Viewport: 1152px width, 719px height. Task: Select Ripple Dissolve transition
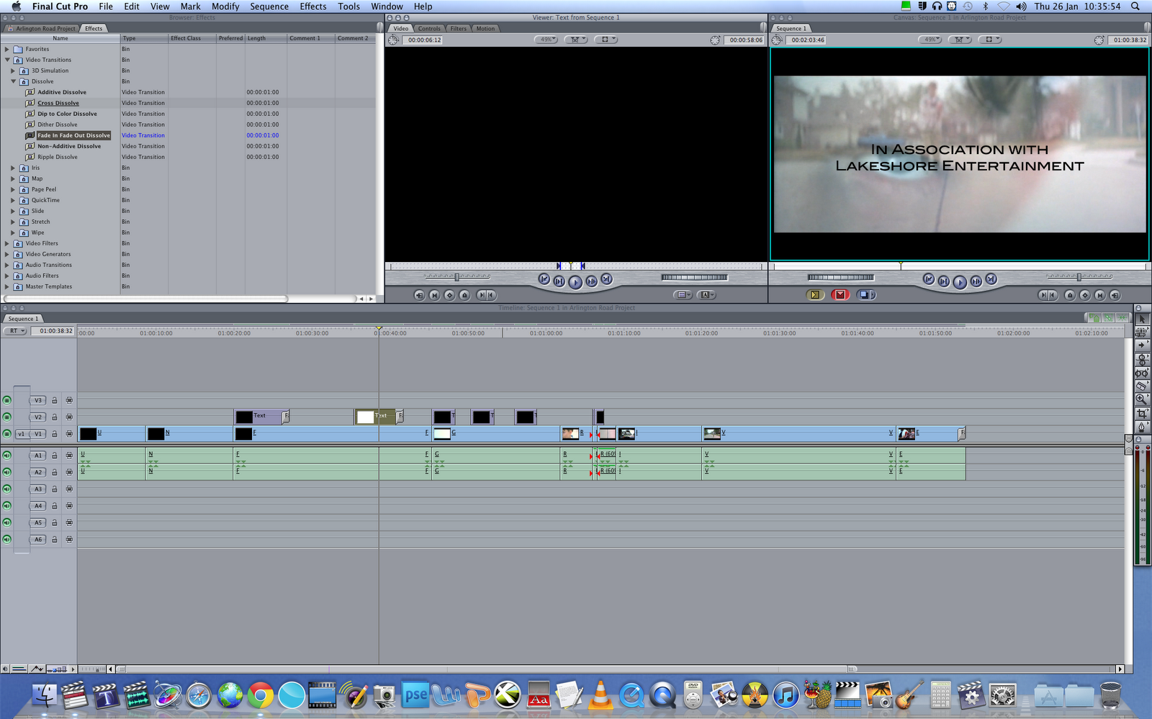point(58,157)
